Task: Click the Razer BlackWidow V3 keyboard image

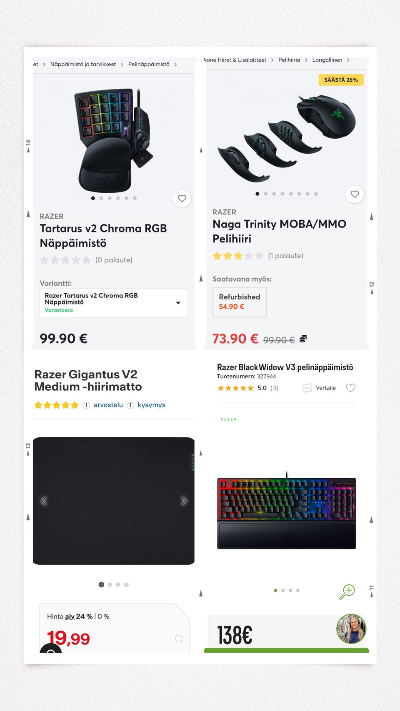Action: click(286, 513)
